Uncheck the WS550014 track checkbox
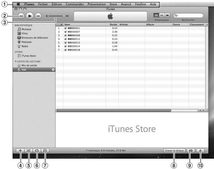Screen dimensions: 214x169 click(x=65, y=46)
